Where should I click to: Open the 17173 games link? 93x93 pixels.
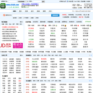[52, 69]
